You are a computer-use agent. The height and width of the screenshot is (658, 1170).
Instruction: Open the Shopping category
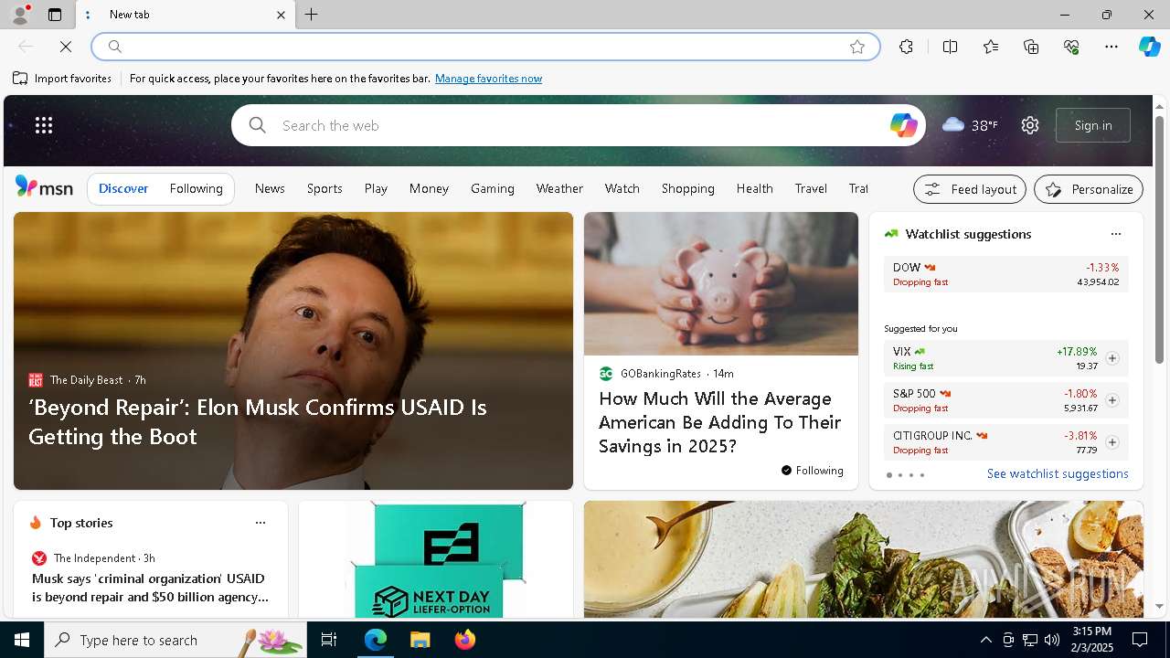[687, 188]
